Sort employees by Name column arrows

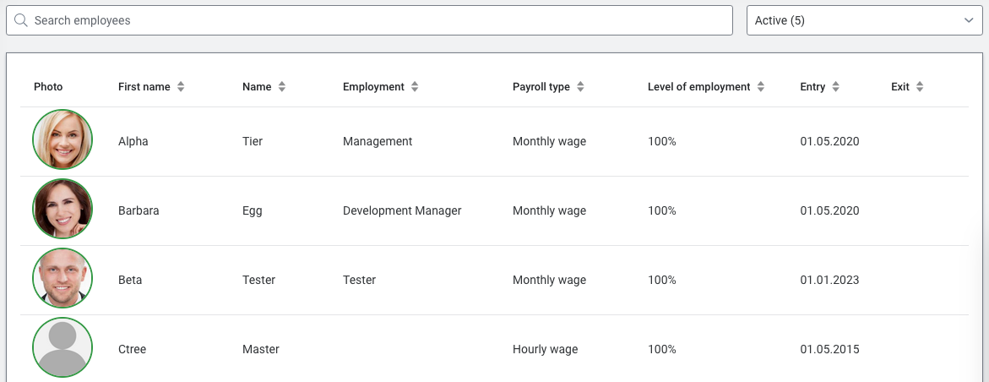pyautogui.click(x=281, y=87)
